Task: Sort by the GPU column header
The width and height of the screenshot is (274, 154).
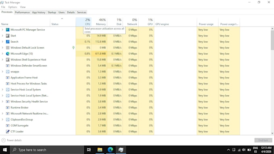Action: pyautogui.click(x=146, y=22)
